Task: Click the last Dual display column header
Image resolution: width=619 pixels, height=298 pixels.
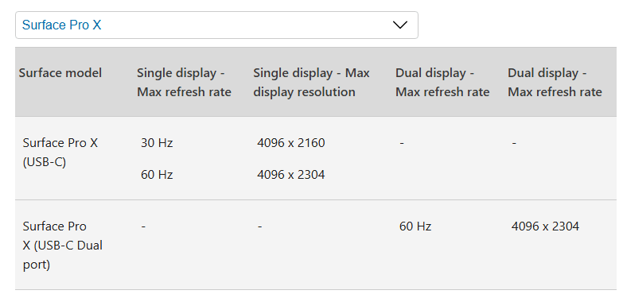Action: point(555,83)
